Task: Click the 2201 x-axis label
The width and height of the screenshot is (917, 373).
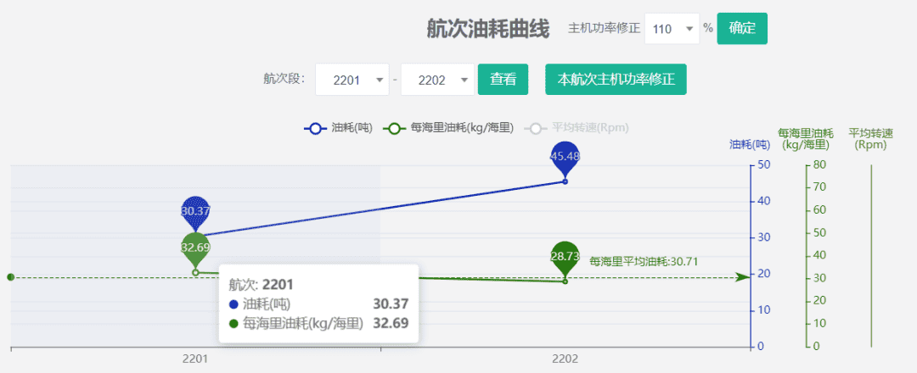Action: coord(195,359)
